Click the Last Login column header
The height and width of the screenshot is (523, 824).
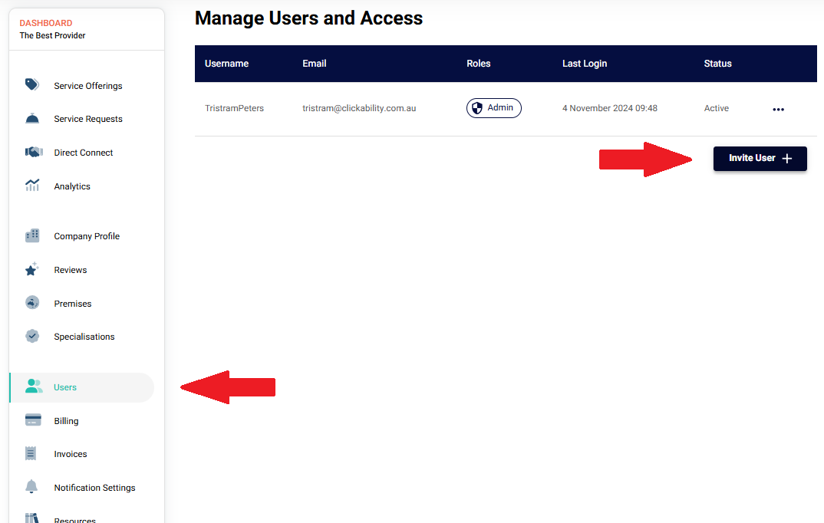click(x=585, y=64)
